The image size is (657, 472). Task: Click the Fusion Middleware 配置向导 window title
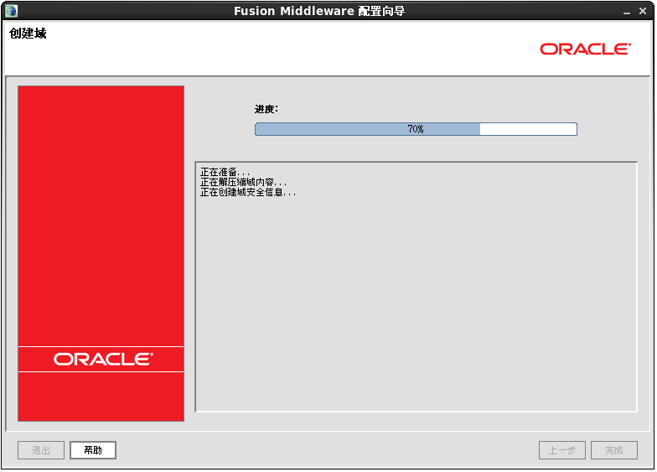(320, 11)
